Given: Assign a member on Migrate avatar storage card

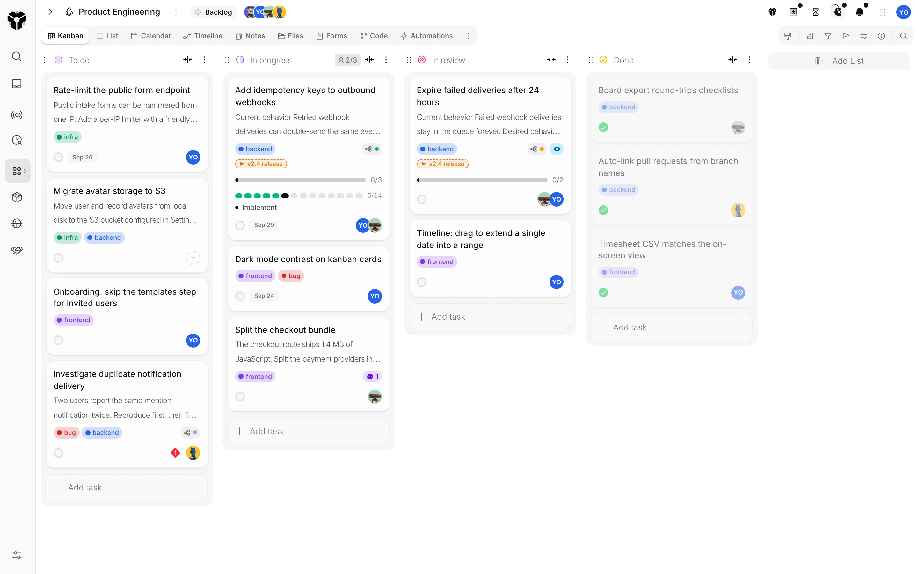Looking at the screenshot, I should [x=193, y=258].
